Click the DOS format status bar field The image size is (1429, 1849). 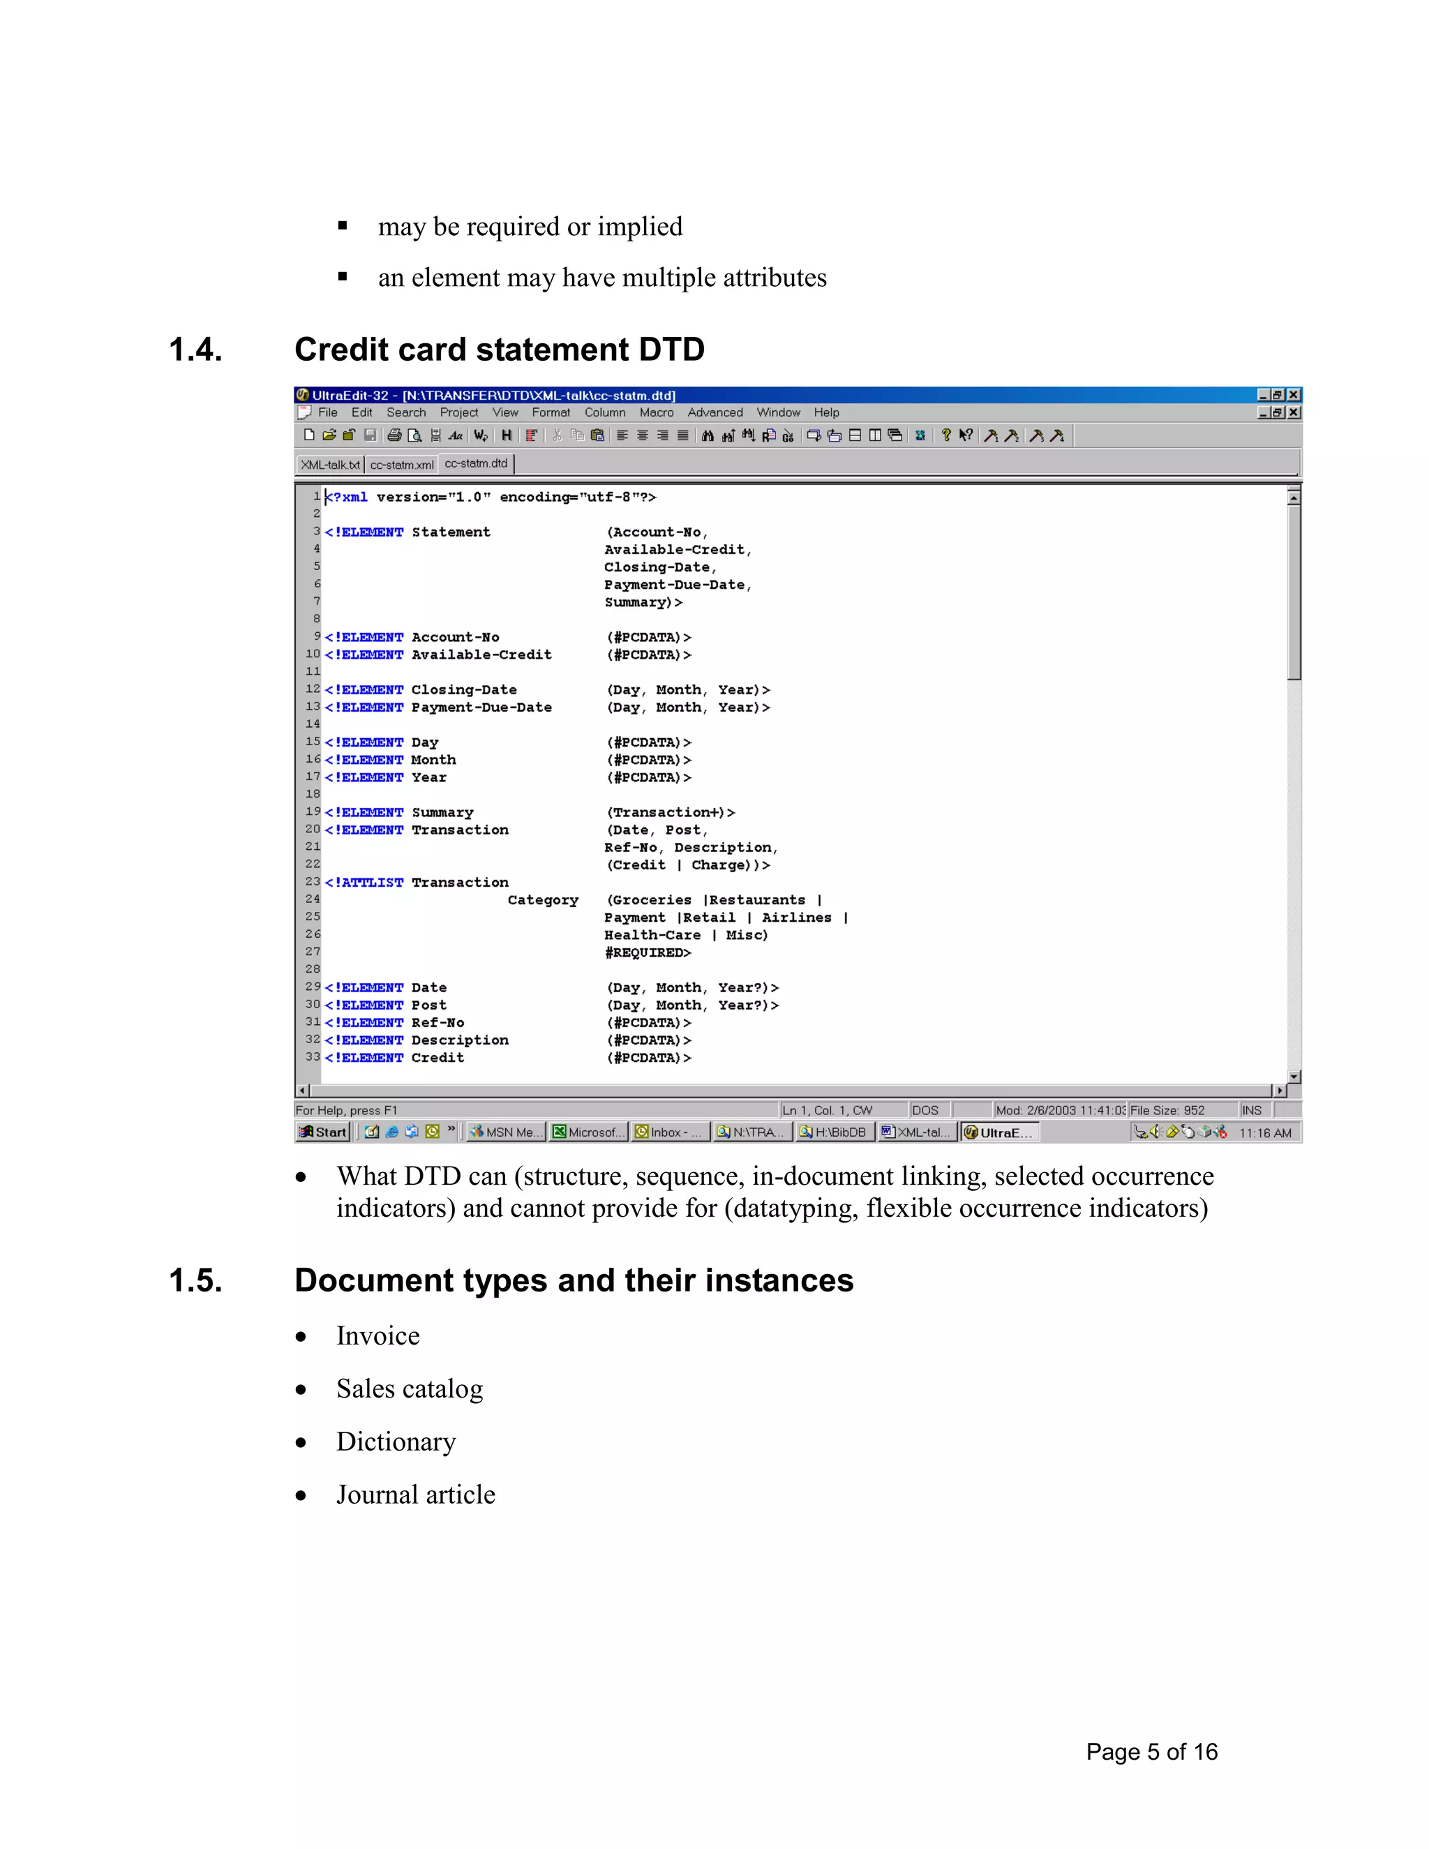[929, 1110]
